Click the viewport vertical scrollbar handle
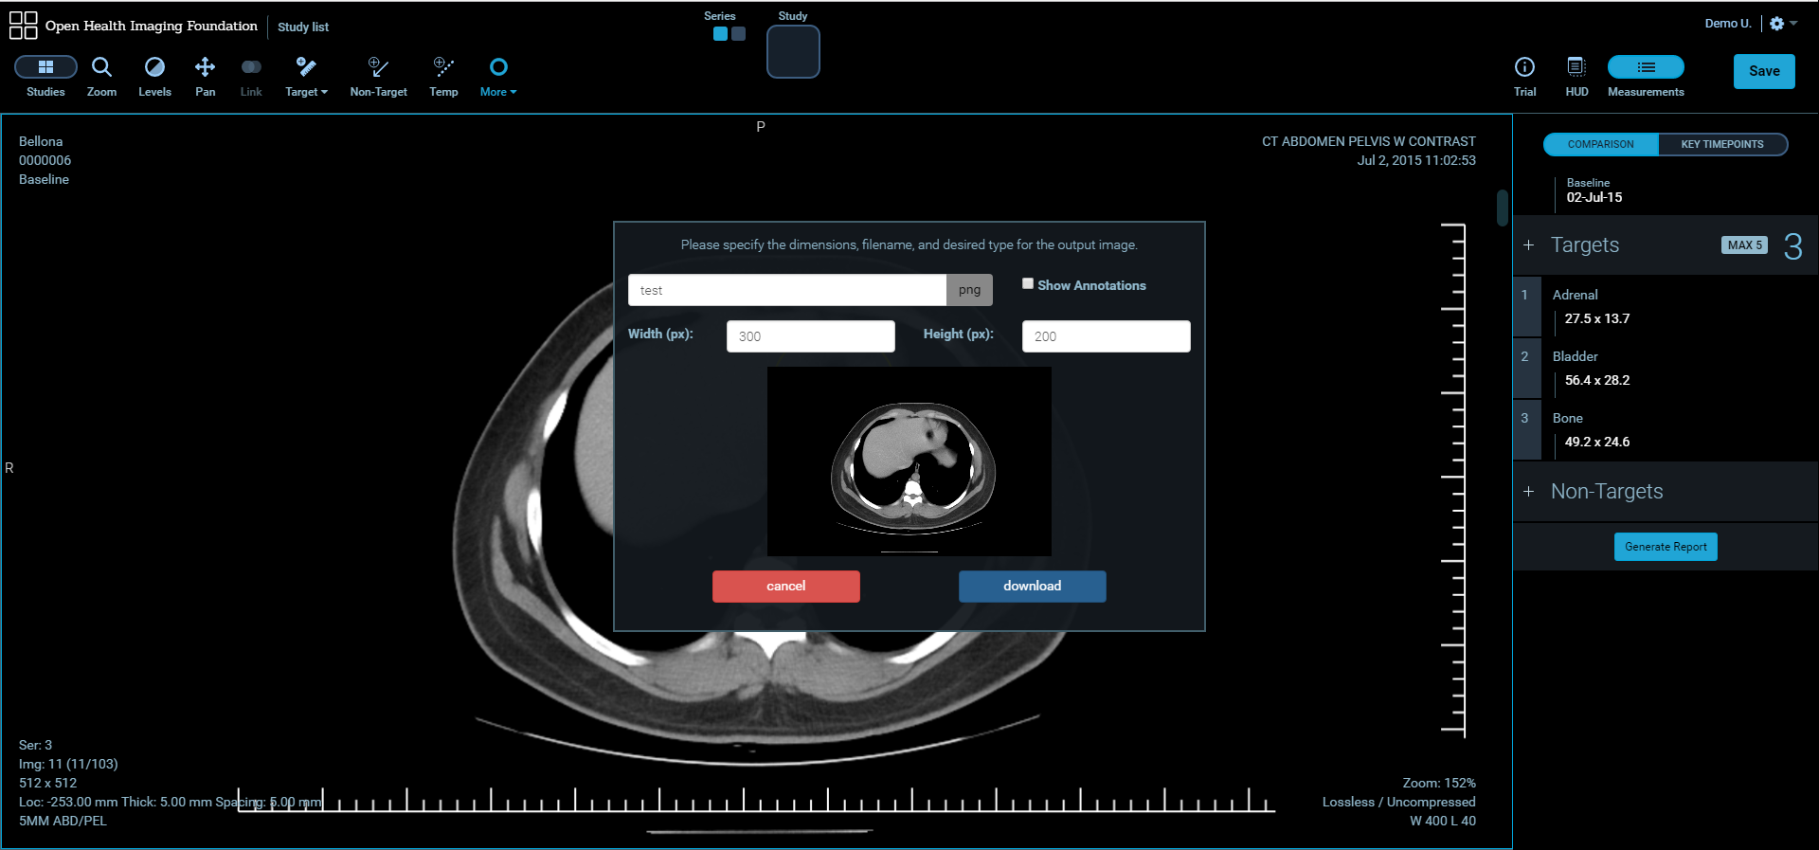 1502,208
